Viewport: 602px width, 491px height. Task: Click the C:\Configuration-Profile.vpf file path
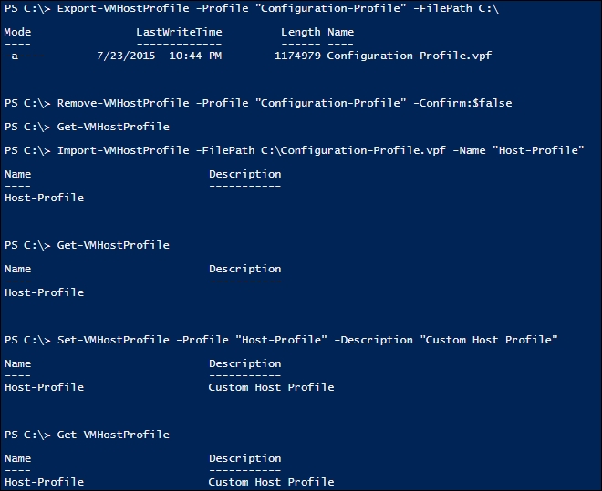(x=354, y=150)
